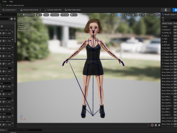Reset the Skin_Head_HQ_Inst material slot
Image resolution: width=177 pixels, height=133 pixels.
(13, 40)
